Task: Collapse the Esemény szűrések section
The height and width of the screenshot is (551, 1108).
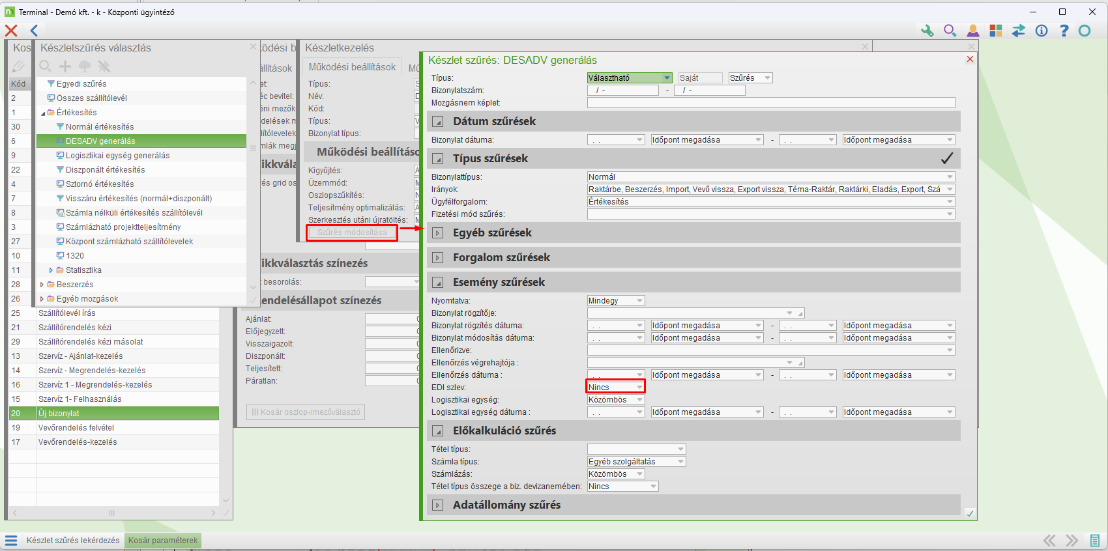Action: 438,283
